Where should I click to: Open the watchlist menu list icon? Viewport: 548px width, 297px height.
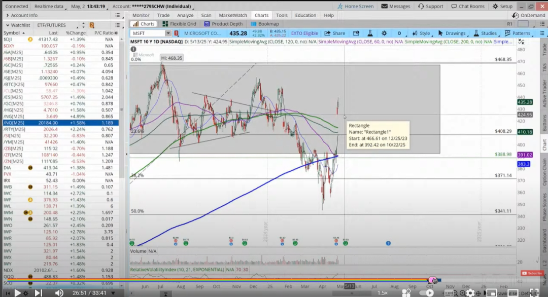[117, 25]
